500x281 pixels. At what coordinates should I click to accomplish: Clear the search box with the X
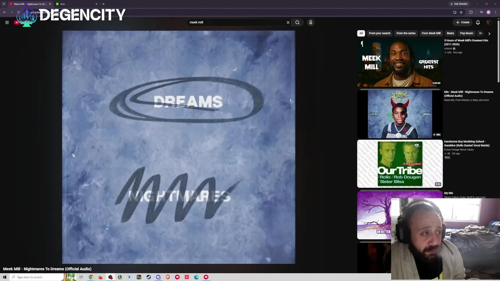(288, 23)
